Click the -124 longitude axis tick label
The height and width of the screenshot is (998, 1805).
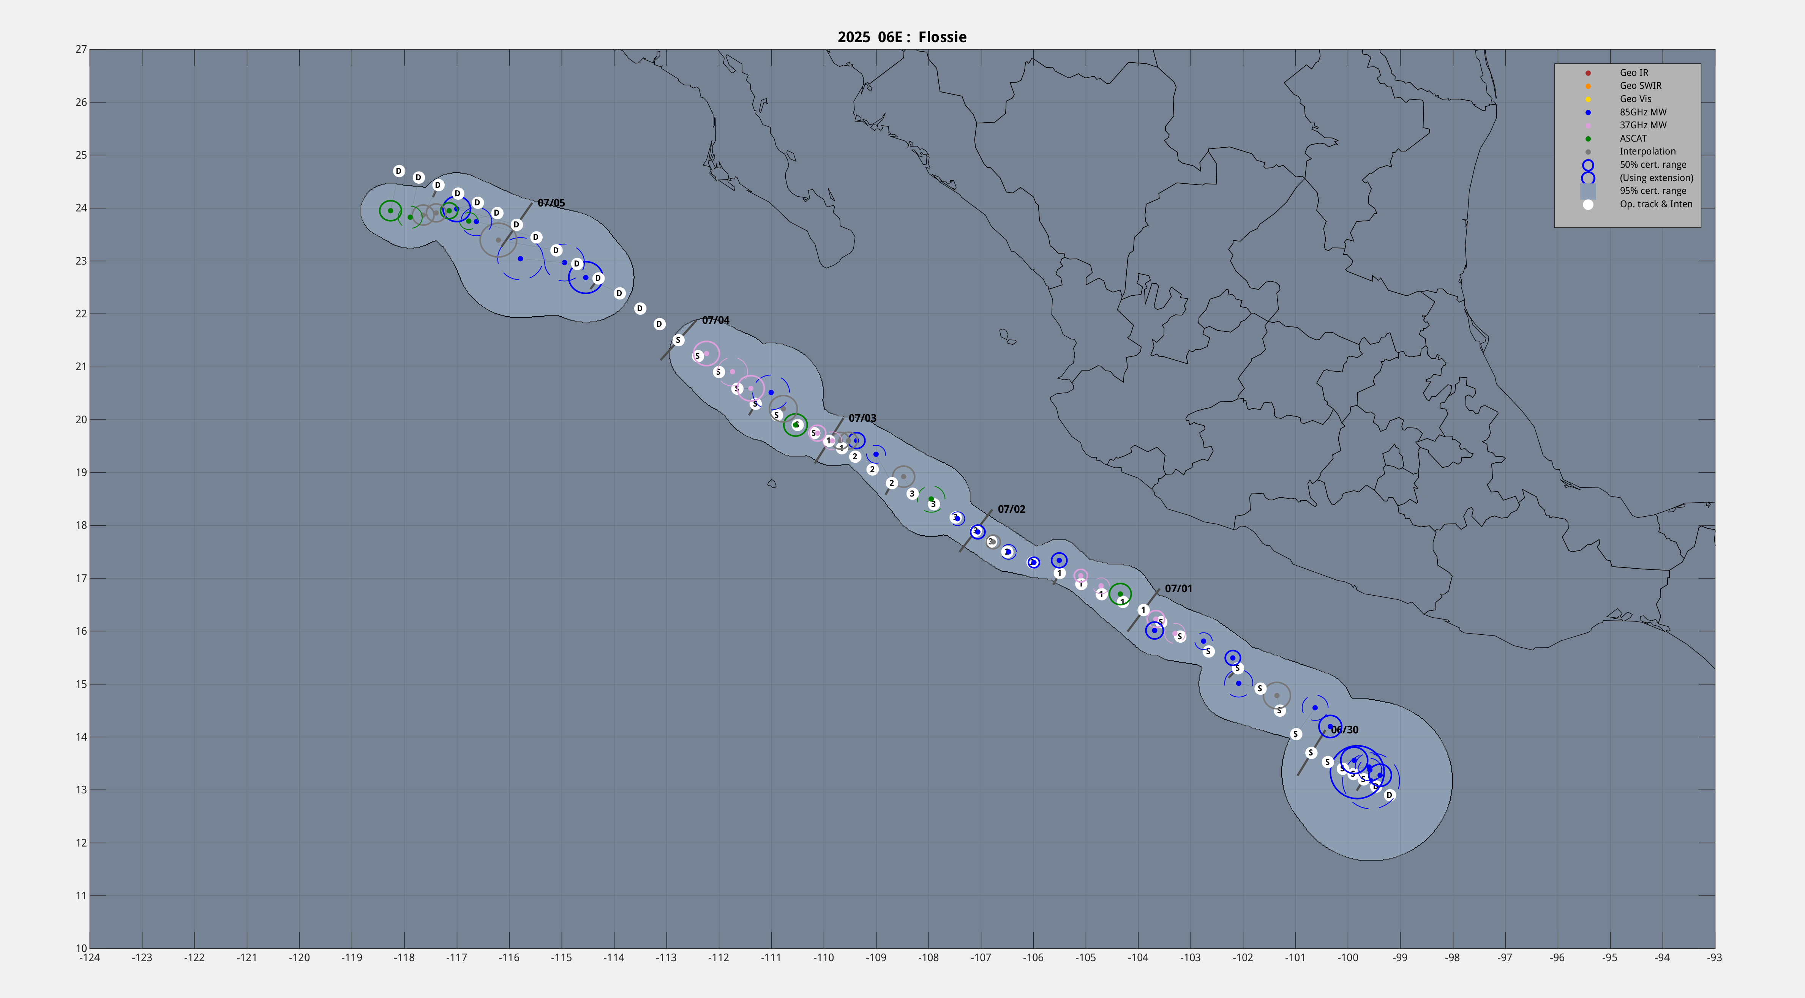[x=90, y=958]
